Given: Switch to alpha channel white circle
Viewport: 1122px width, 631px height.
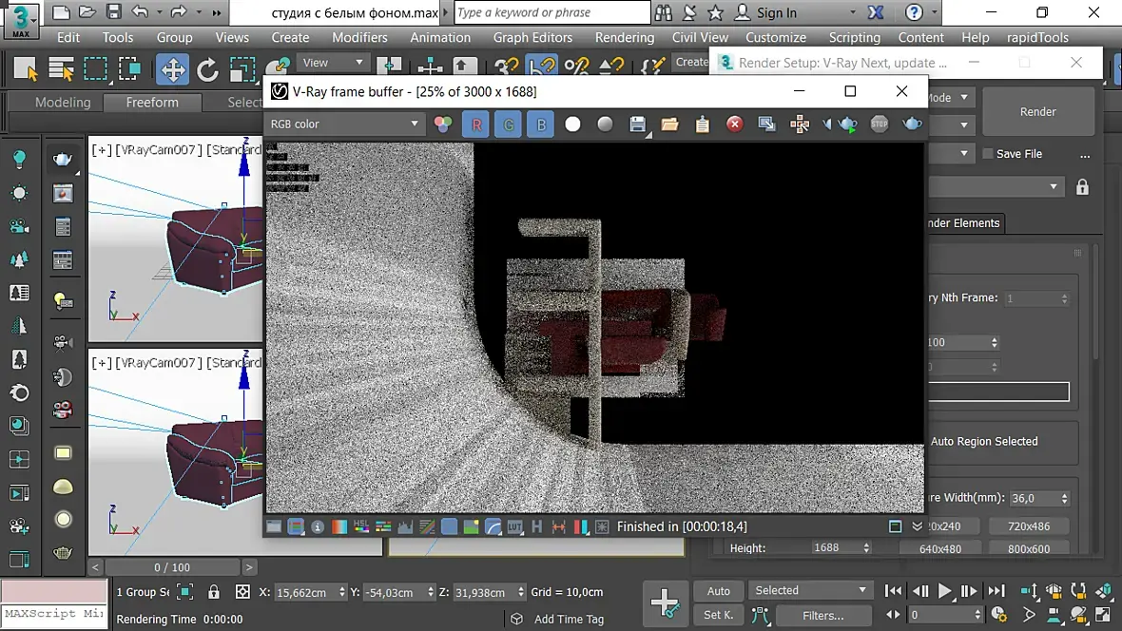Looking at the screenshot, I should [x=572, y=124].
